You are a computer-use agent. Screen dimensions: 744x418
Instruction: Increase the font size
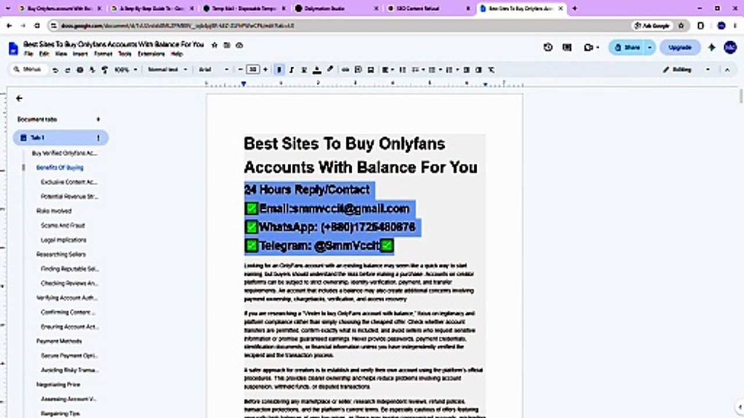point(266,70)
